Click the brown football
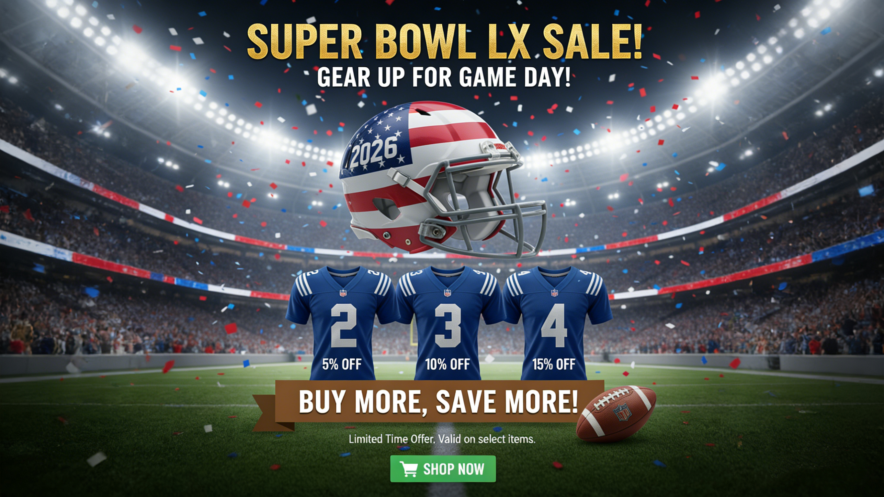884x497 pixels. click(x=616, y=413)
